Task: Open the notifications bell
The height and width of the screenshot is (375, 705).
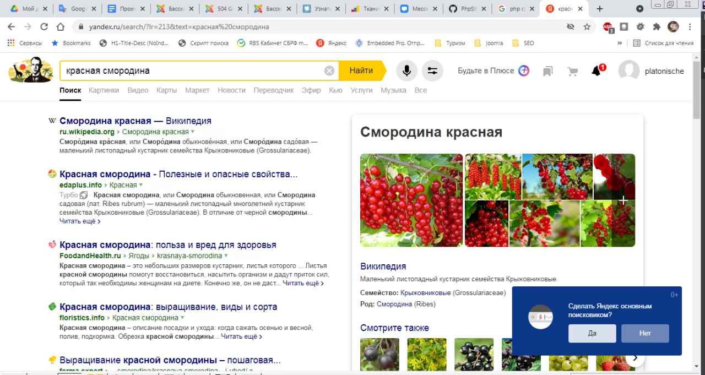Action: tap(596, 70)
